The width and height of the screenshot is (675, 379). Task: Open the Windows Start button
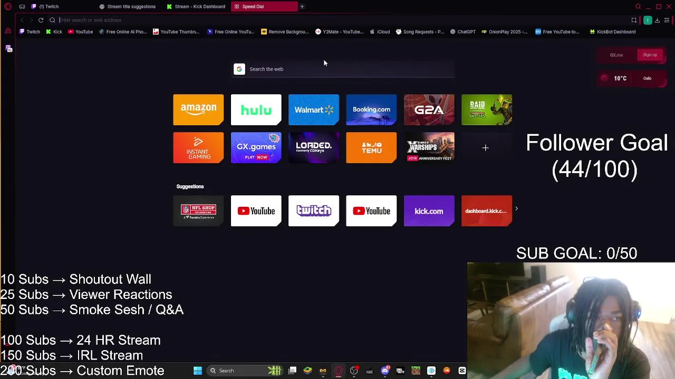coord(198,371)
